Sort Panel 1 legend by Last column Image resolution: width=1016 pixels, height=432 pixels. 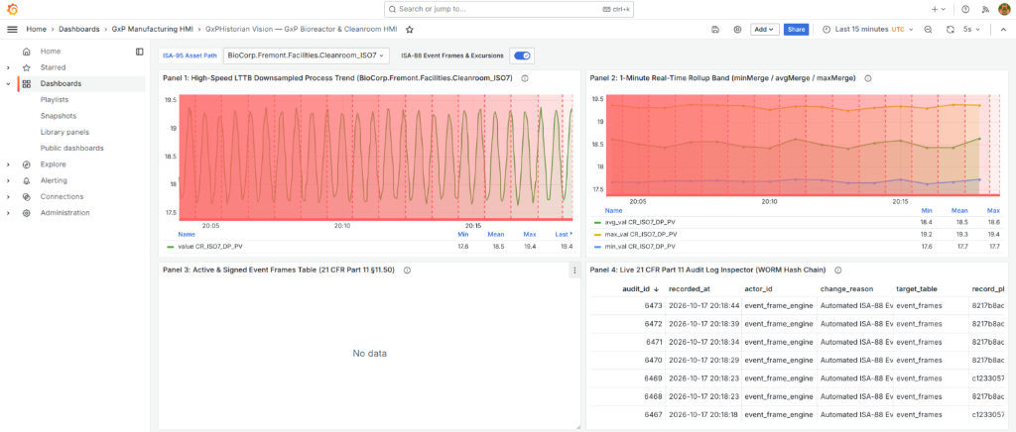pyautogui.click(x=564, y=235)
